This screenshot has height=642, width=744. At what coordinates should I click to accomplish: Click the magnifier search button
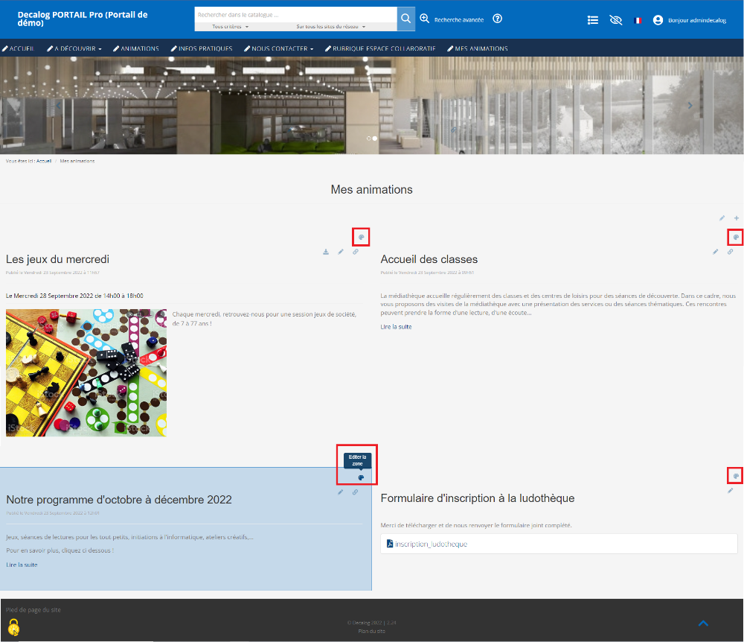(x=405, y=19)
